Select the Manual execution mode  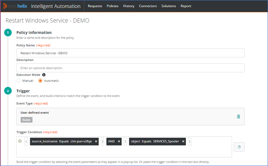(19, 81)
